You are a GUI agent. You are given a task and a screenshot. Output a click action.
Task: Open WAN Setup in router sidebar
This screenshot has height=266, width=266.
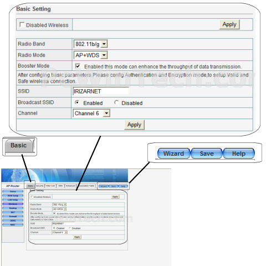[x=13, y=196]
